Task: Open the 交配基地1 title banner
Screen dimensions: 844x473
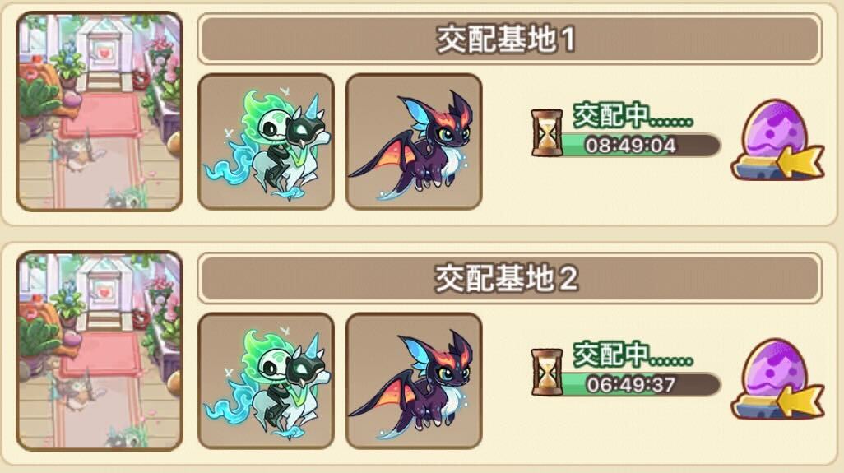Action: [509, 39]
